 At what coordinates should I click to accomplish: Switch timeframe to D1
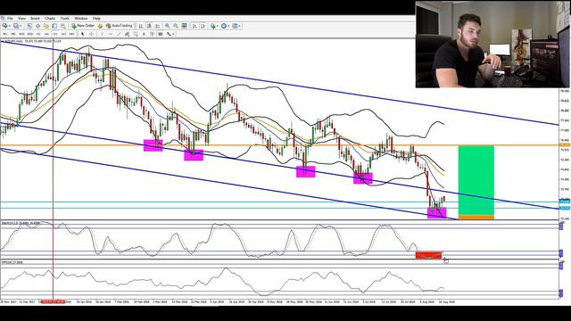55,34
